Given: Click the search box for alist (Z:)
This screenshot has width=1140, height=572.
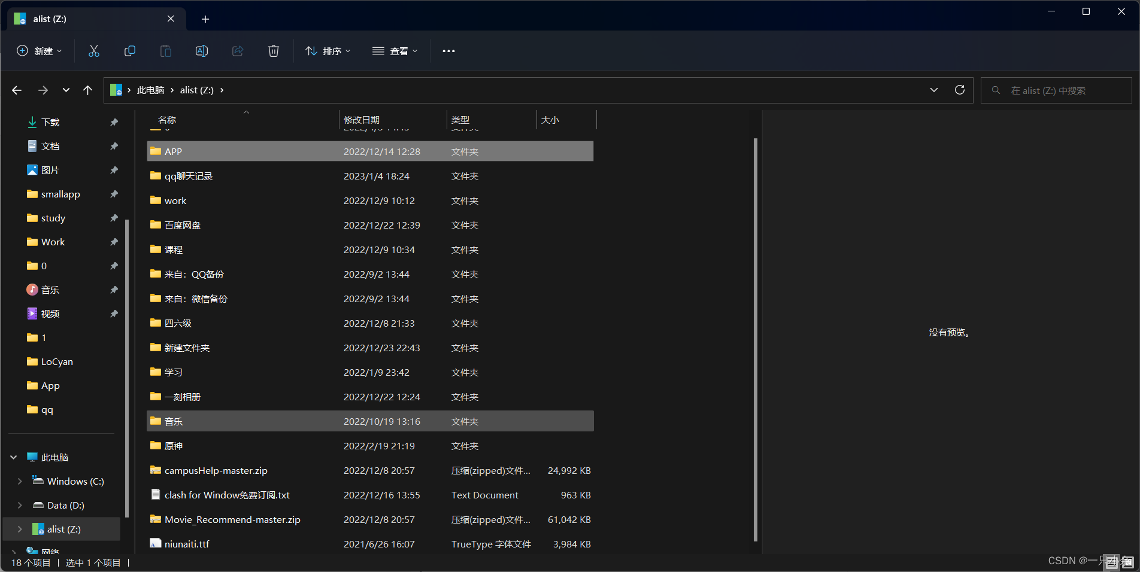Looking at the screenshot, I should click(x=1056, y=90).
